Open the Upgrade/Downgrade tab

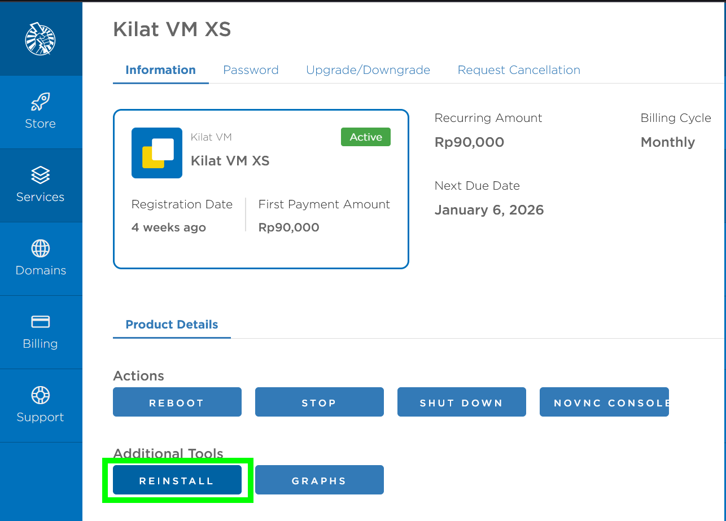[x=368, y=69]
